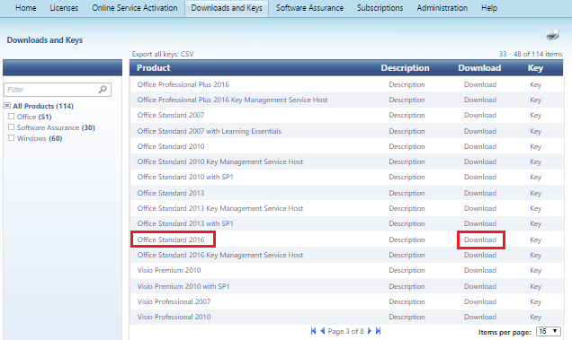Click the Key column header
The image size is (572, 340).
point(535,67)
